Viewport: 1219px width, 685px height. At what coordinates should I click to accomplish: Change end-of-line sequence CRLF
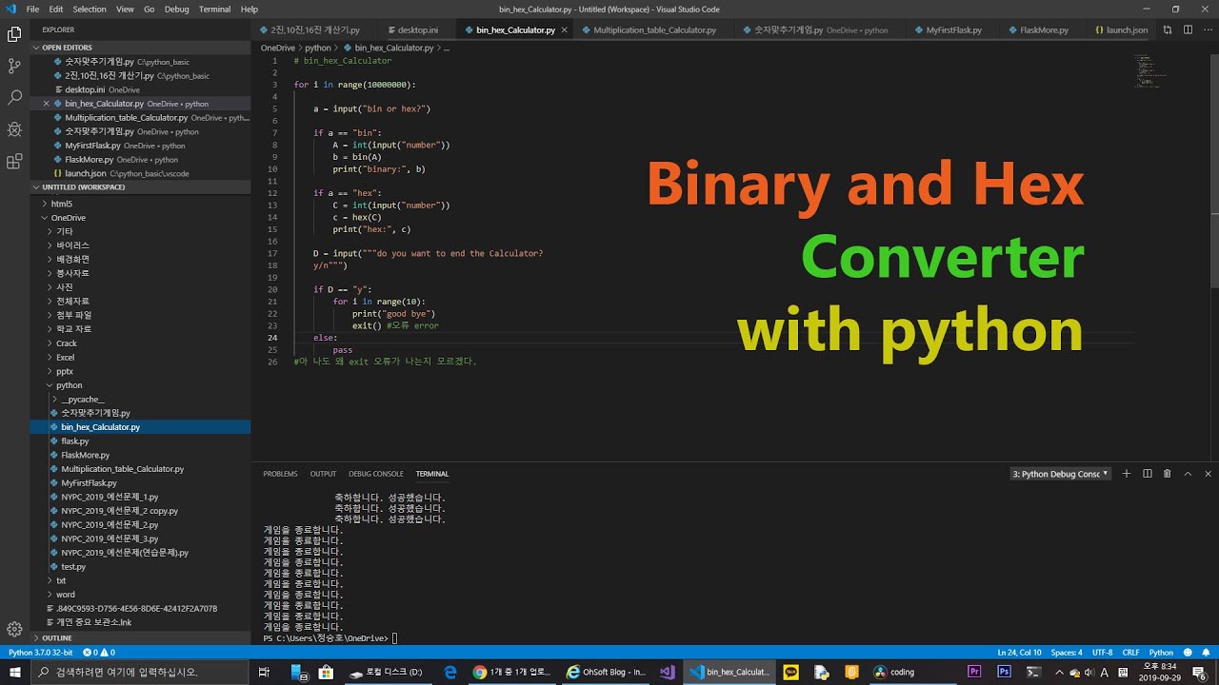(x=1130, y=653)
